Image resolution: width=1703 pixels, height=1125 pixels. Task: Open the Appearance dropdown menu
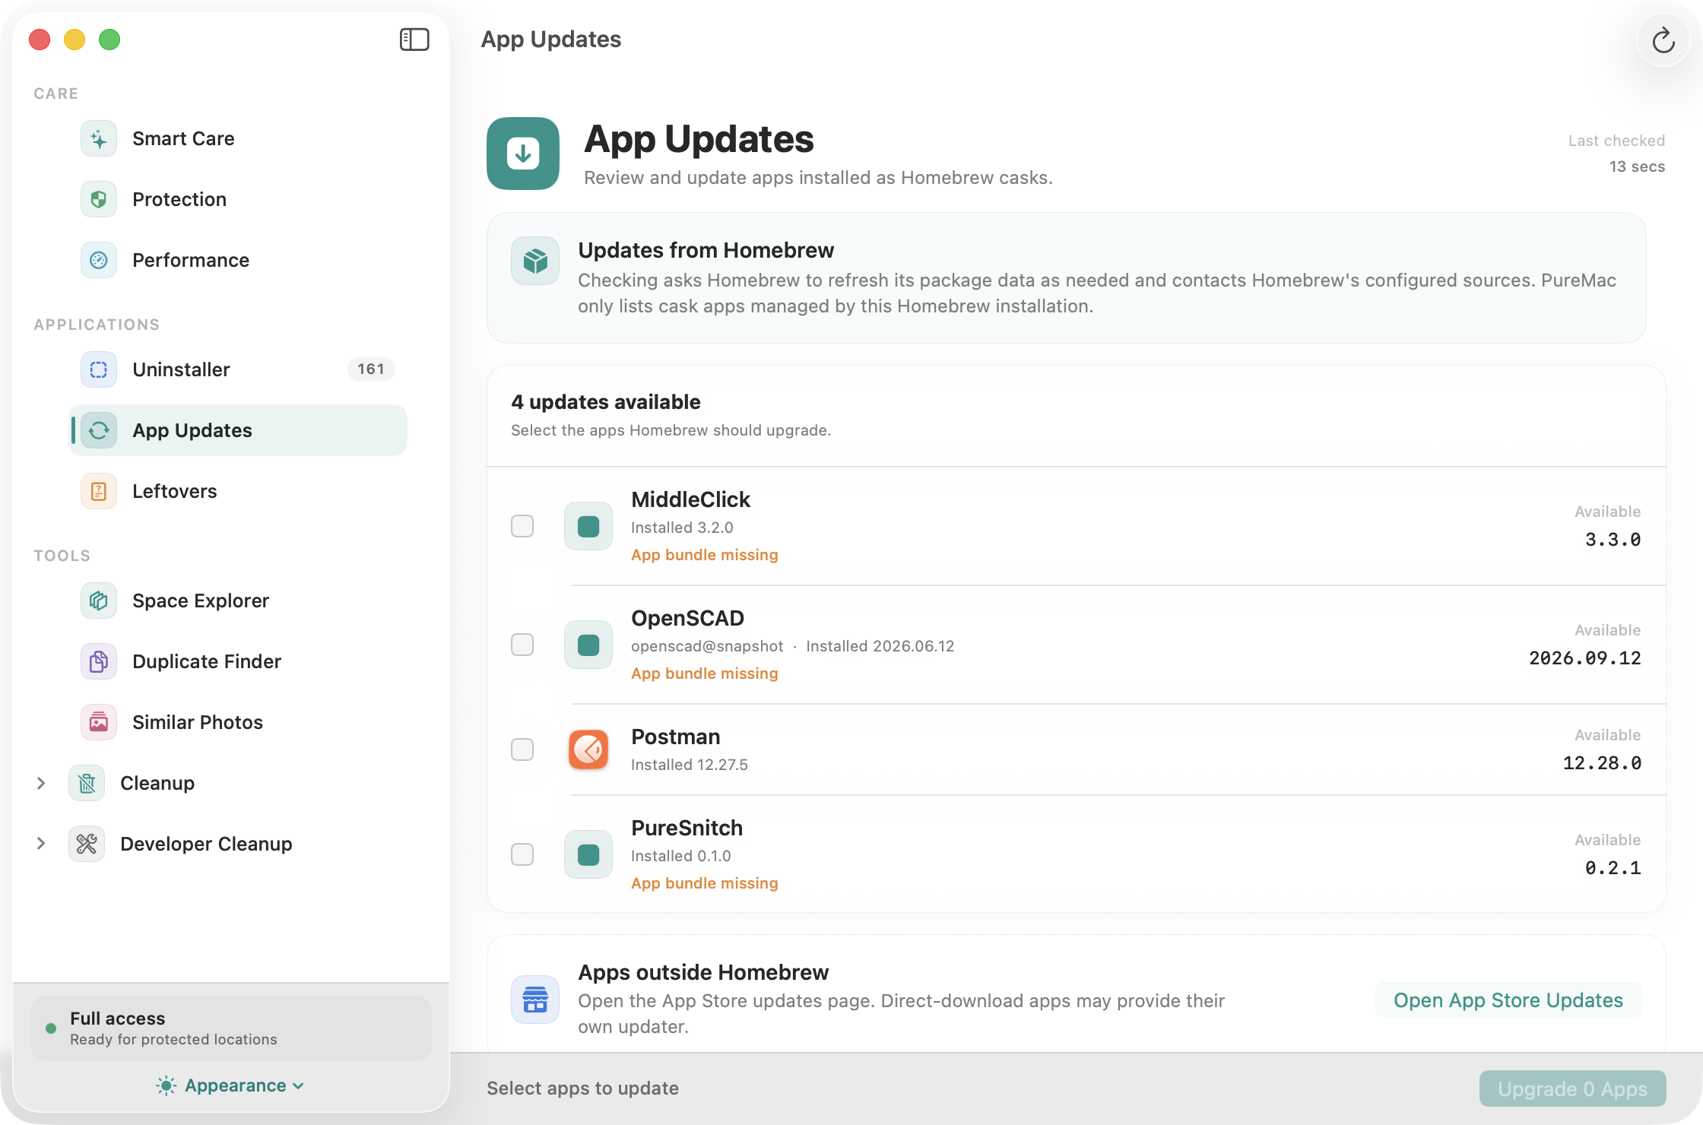click(230, 1085)
